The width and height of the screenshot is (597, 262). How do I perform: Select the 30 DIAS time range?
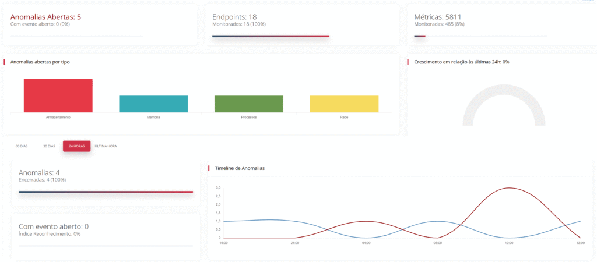[49, 146]
